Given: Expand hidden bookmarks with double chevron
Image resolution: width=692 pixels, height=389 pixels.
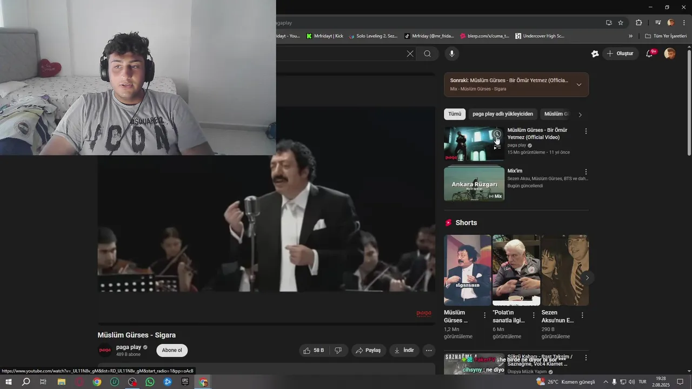Looking at the screenshot, I should (630, 36).
